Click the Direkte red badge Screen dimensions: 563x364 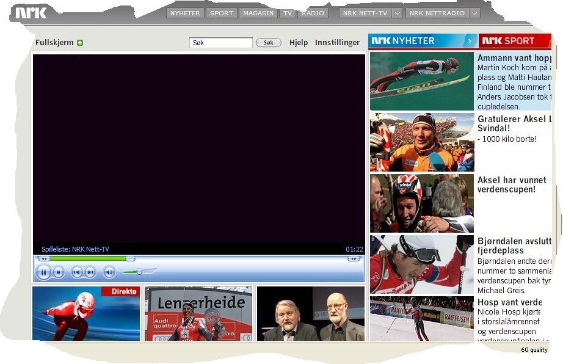[121, 291]
